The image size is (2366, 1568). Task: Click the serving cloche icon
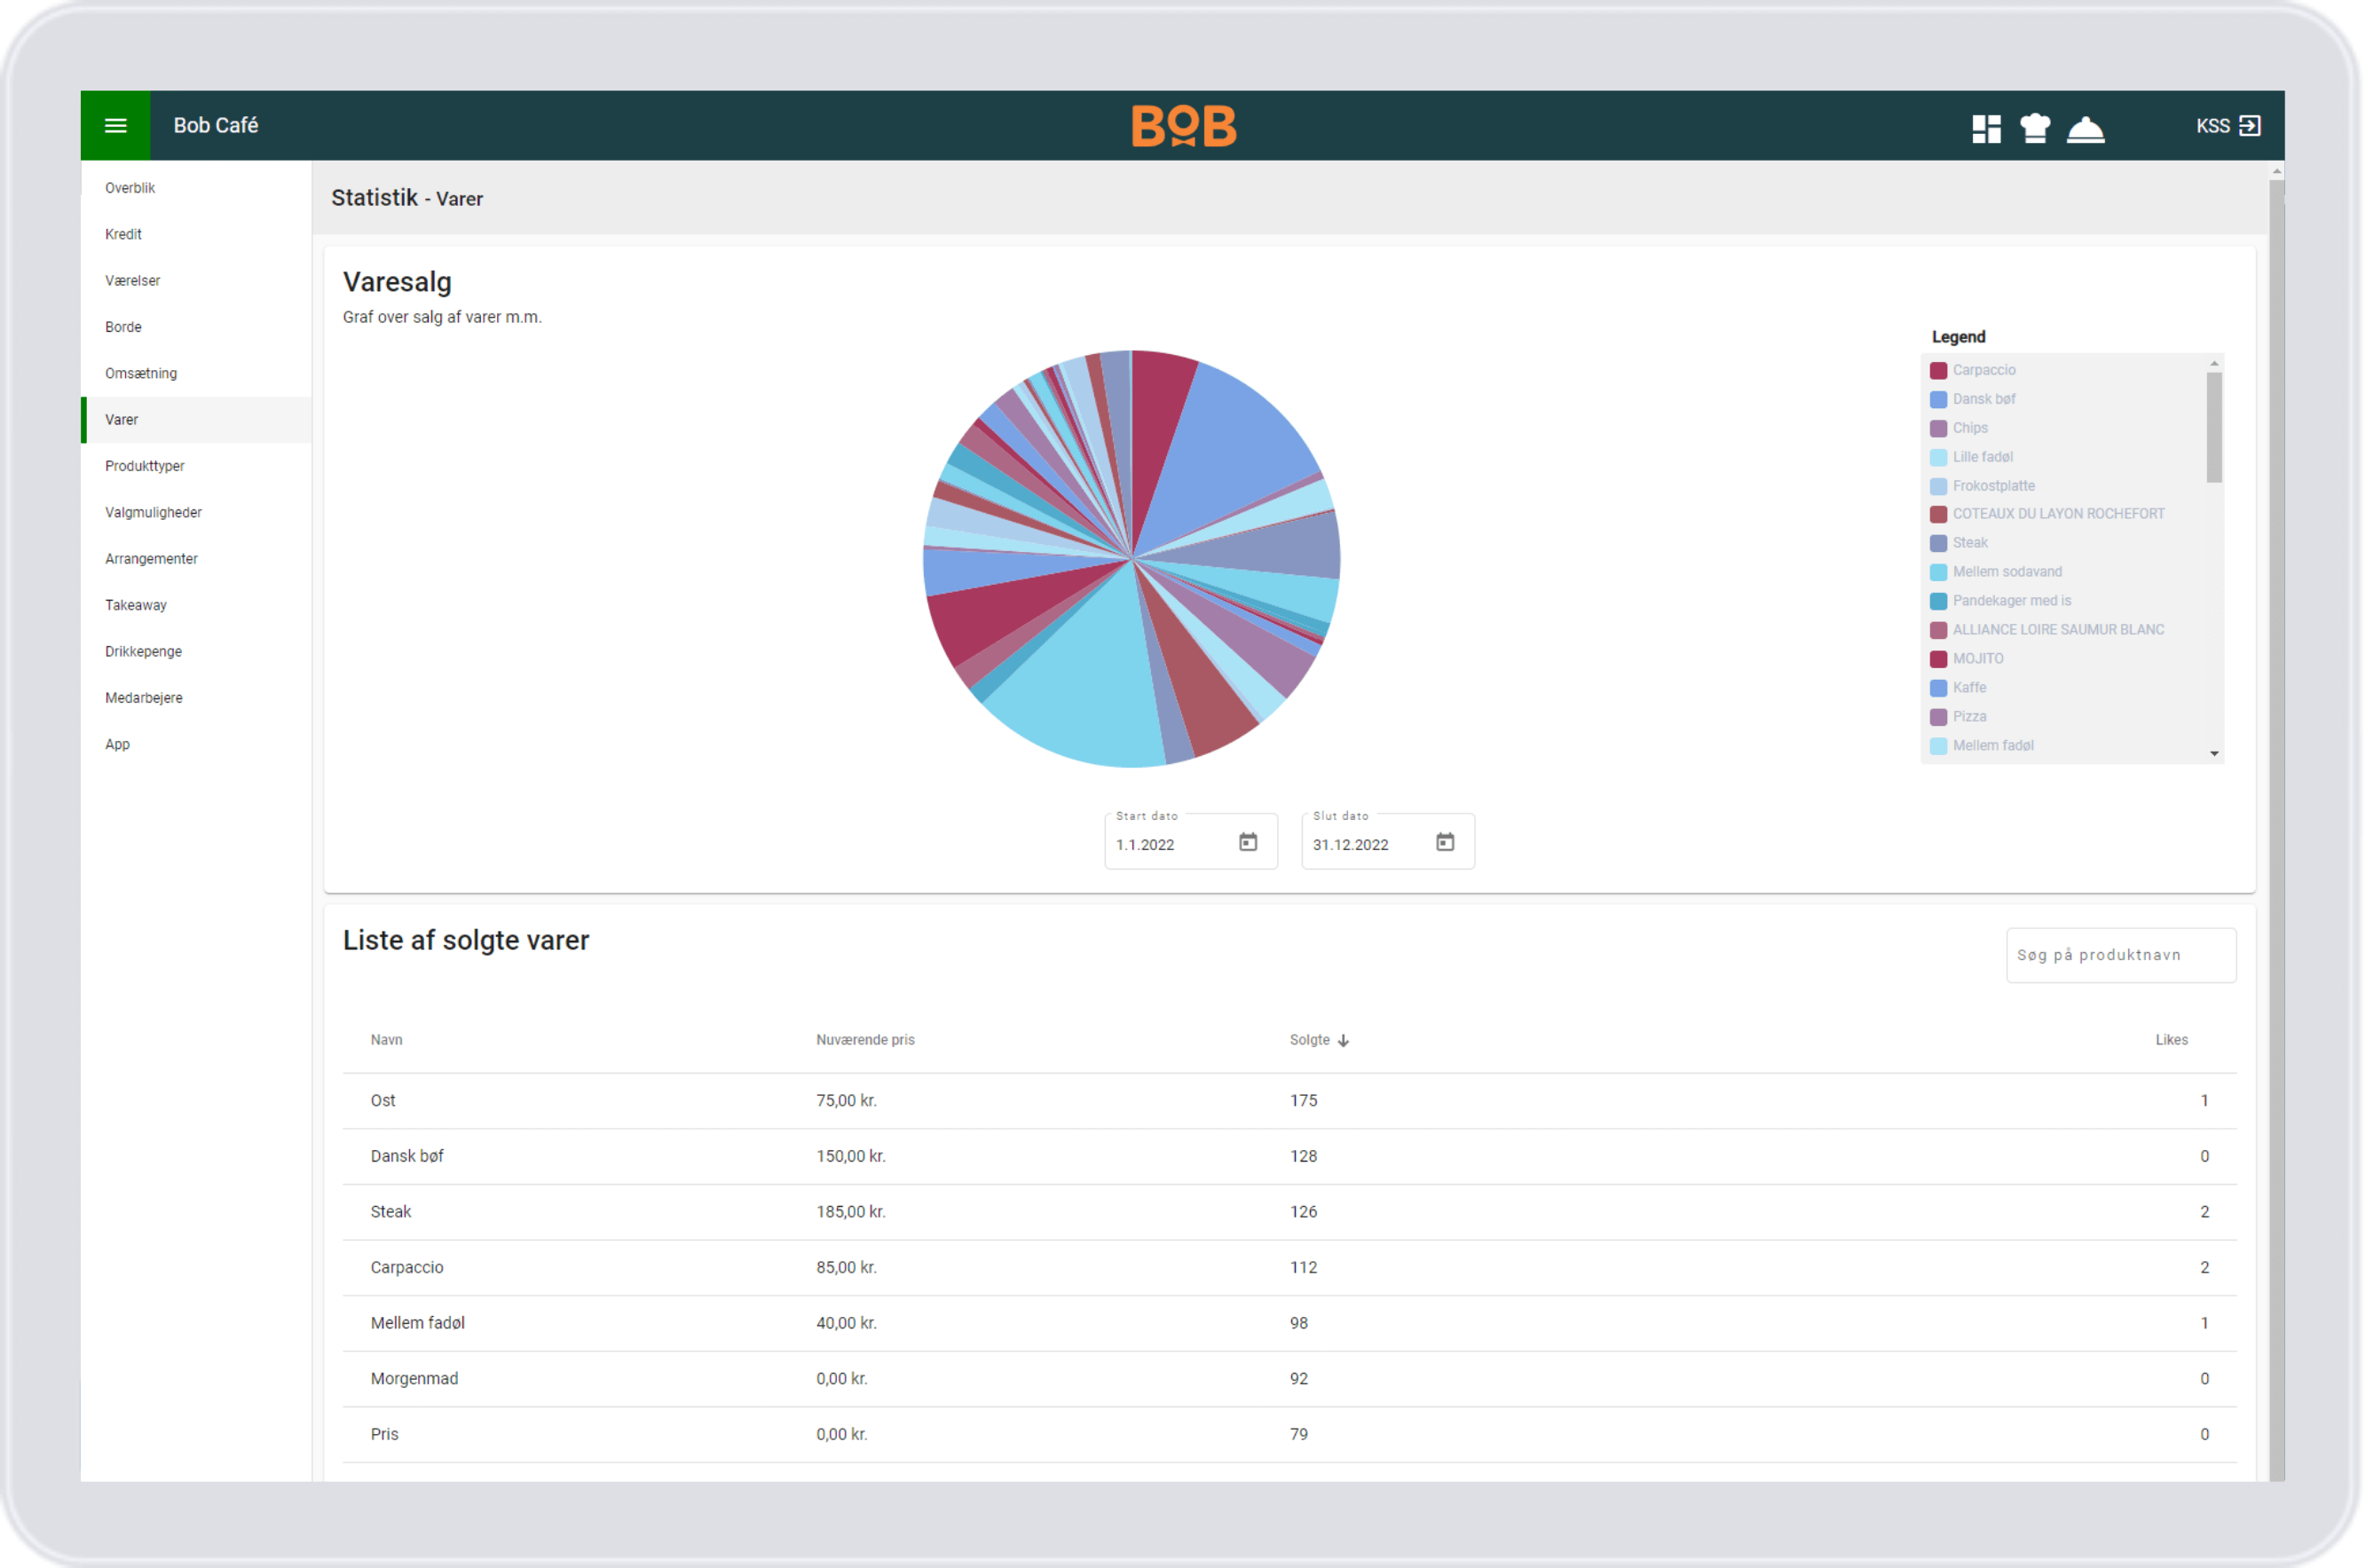pos(2085,128)
